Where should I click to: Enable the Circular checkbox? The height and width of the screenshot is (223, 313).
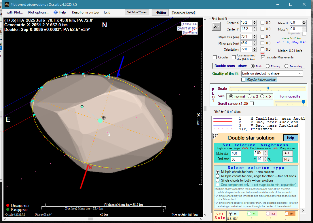[215, 57]
